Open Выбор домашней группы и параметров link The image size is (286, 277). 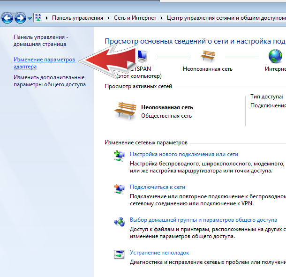(203, 220)
